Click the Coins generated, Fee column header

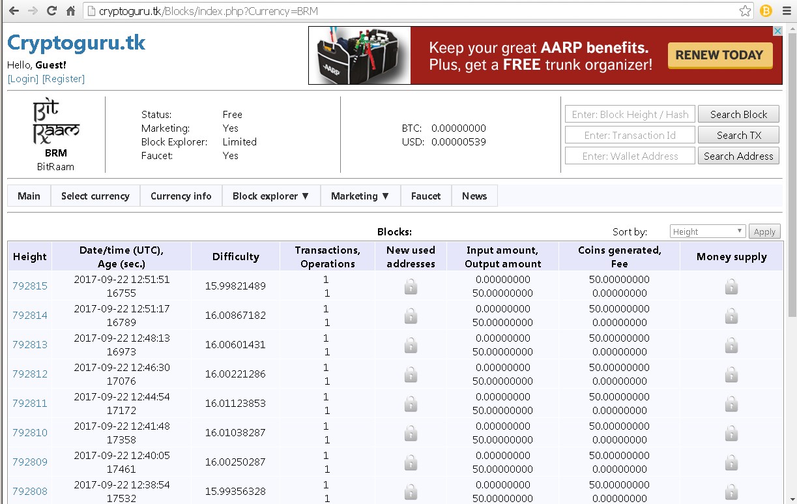619,256
